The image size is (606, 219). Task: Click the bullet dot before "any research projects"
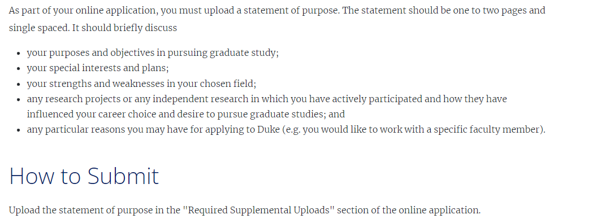tap(19, 99)
